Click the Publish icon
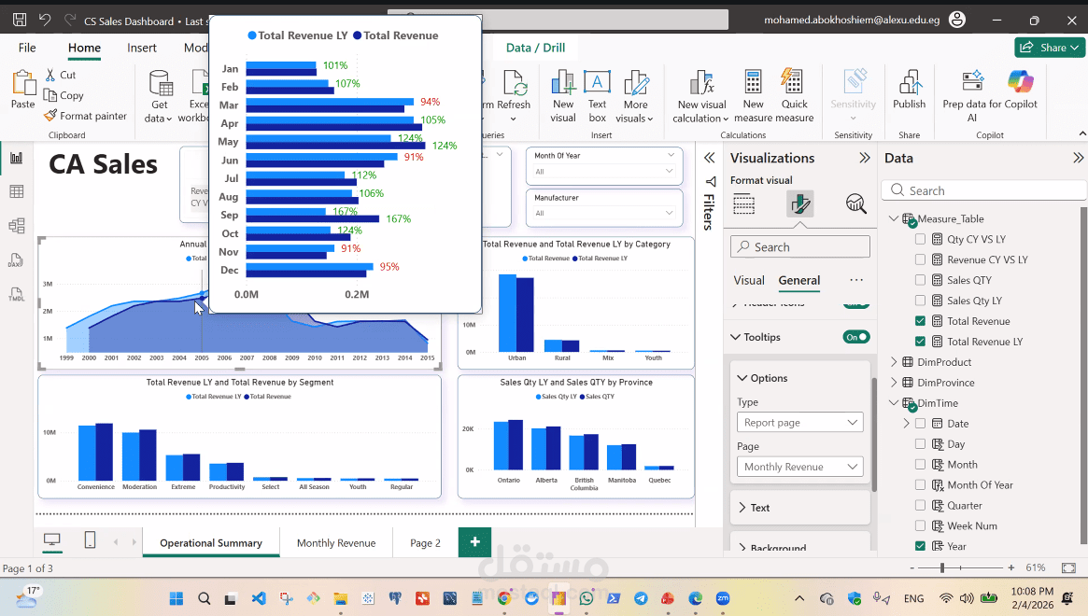This screenshot has height=616, width=1088. coord(909,82)
